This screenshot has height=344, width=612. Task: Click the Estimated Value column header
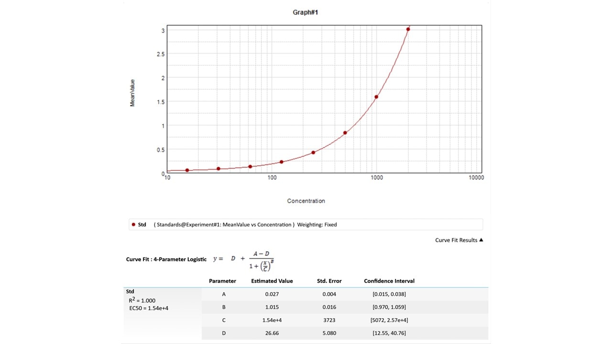tap(272, 281)
